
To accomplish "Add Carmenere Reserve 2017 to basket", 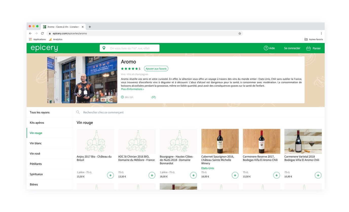I will click(277, 175).
